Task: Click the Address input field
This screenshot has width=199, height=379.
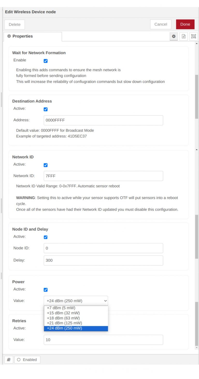Action: tap(103, 120)
